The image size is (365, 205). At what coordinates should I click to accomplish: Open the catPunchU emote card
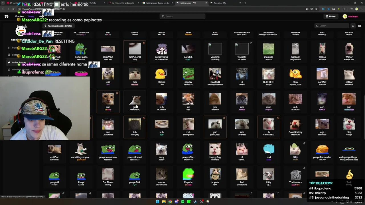click(x=135, y=51)
